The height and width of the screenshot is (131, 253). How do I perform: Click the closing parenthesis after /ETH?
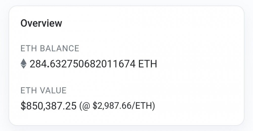click(153, 106)
